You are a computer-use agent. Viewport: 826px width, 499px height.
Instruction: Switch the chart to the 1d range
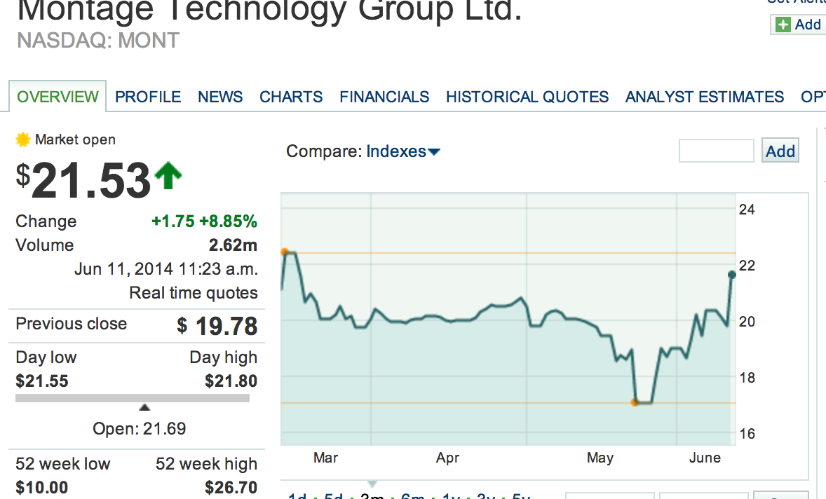[x=298, y=496]
